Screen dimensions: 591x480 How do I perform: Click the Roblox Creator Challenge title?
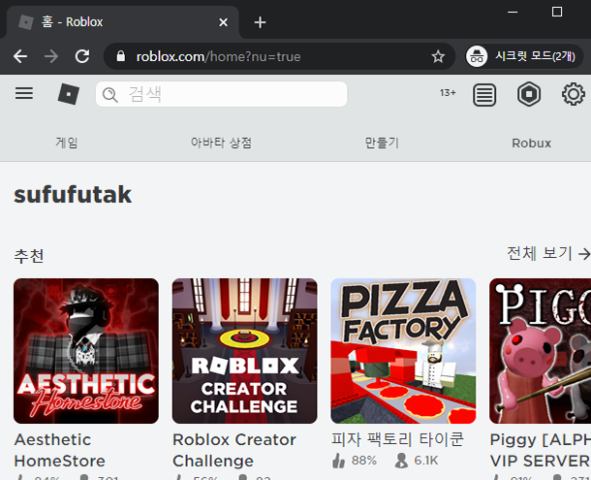(x=234, y=450)
